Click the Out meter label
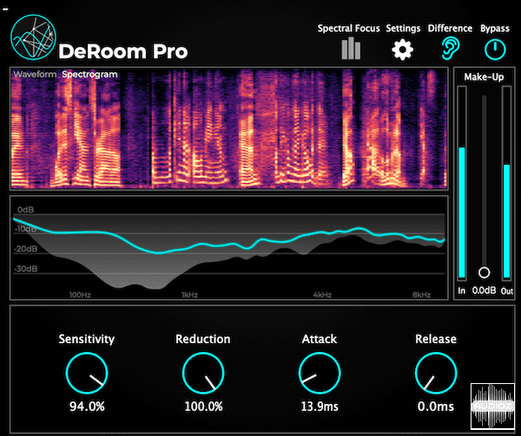Viewport: 521px width, 436px height. point(507,291)
